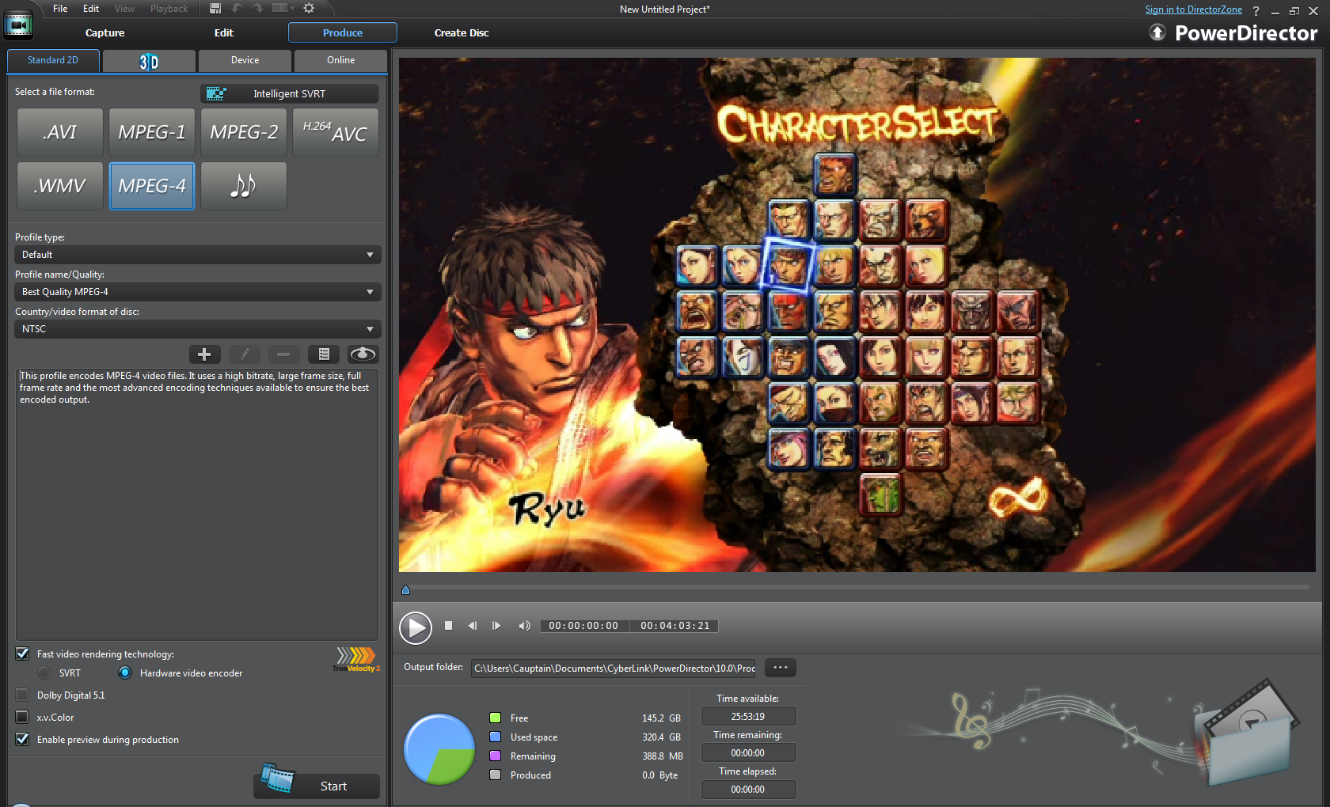
Task: Expand the Profile type dropdown
Action: [x=197, y=255]
